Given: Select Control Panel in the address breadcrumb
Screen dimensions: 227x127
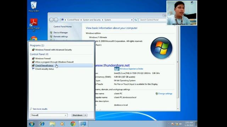Looking at the screenshot, I should pyautogui.click(x=73, y=20).
